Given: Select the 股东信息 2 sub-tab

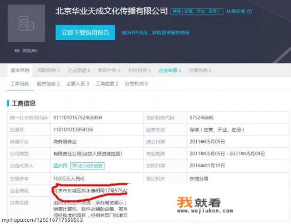Looking at the screenshot, I should pyautogui.click(x=48, y=84).
